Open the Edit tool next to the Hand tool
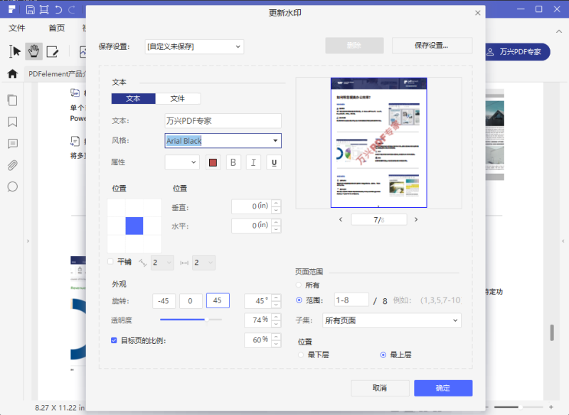569x415 pixels. pos(53,51)
